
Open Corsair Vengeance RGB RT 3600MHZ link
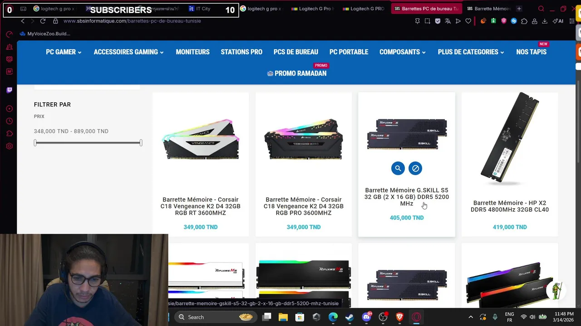(x=200, y=206)
